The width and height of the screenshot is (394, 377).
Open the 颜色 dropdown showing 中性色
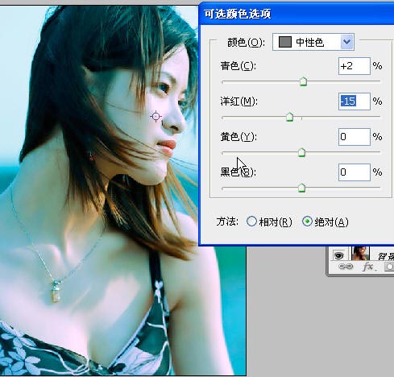(313, 42)
